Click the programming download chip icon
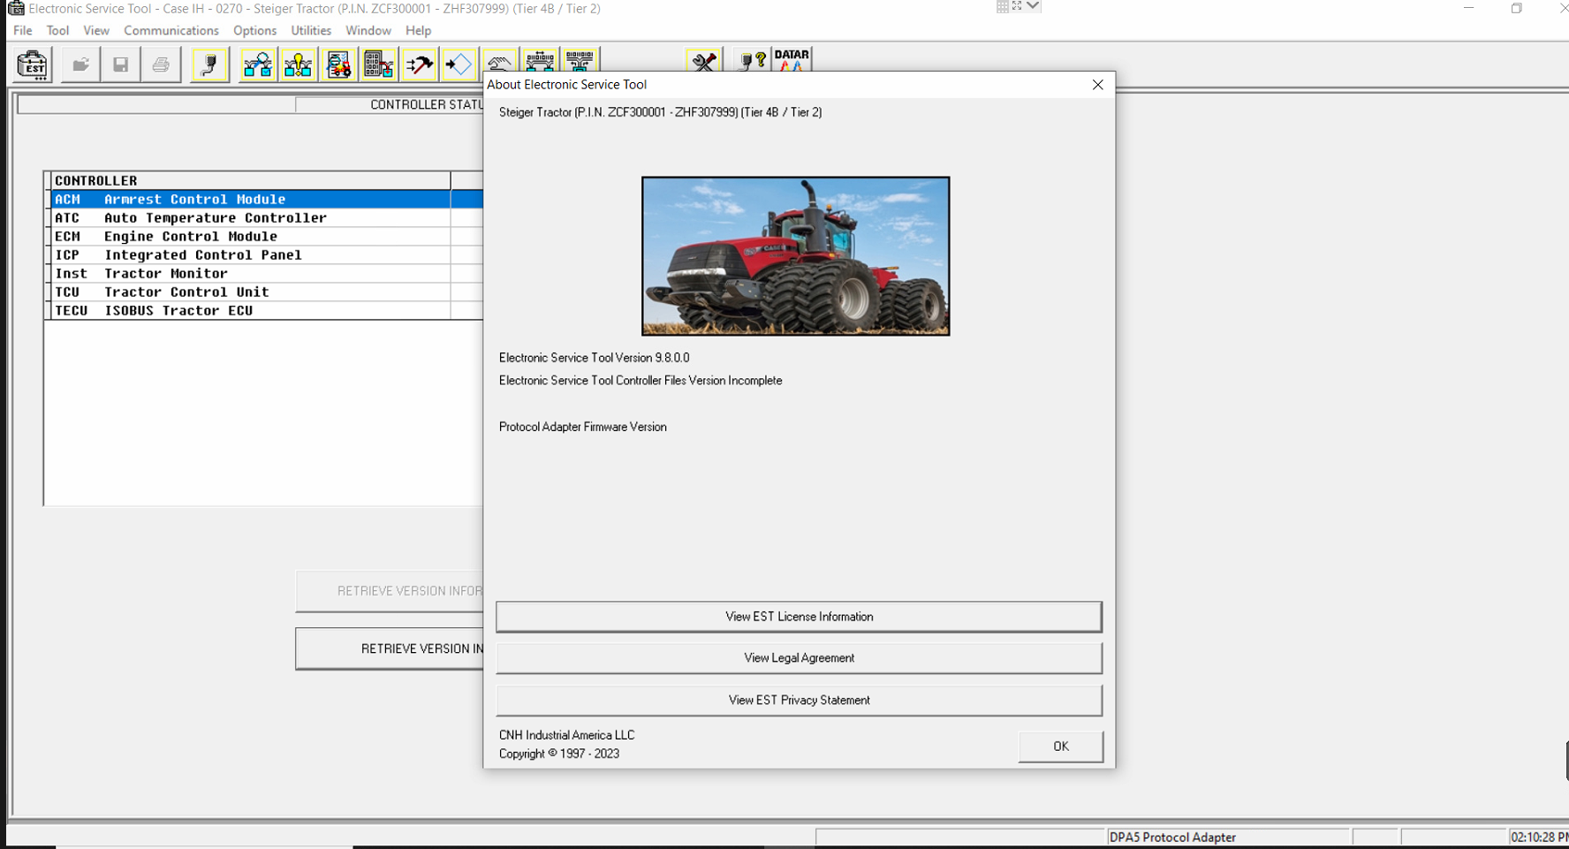1569x849 pixels. [x=379, y=64]
